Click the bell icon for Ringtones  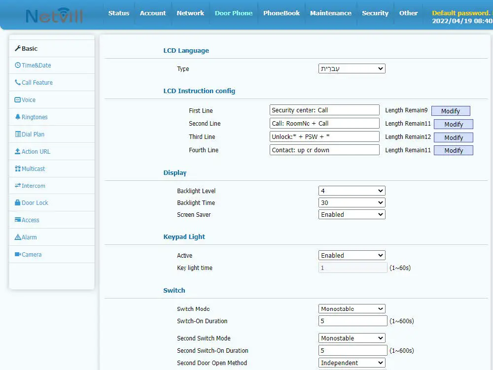pyautogui.click(x=18, y=117)
